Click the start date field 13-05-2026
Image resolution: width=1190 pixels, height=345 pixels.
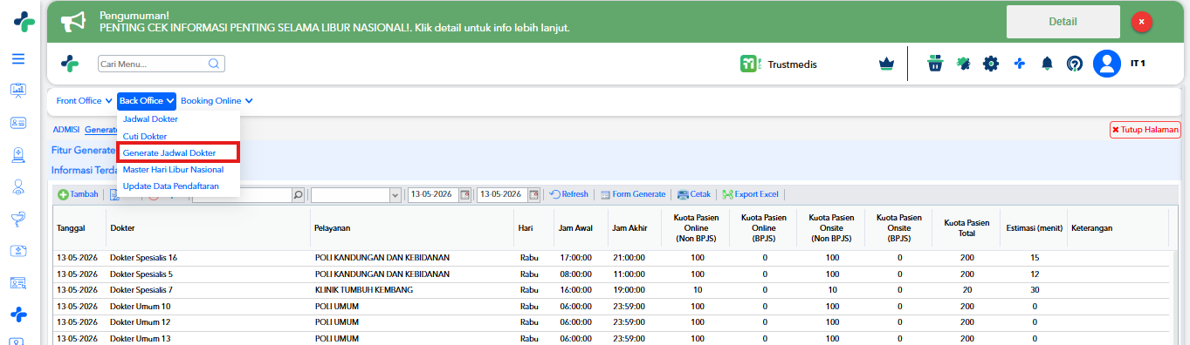click(x=433, y=194)
